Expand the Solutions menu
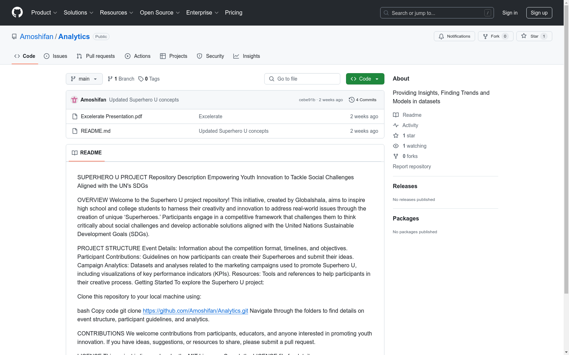569x355 pixels. click(79, 13)
